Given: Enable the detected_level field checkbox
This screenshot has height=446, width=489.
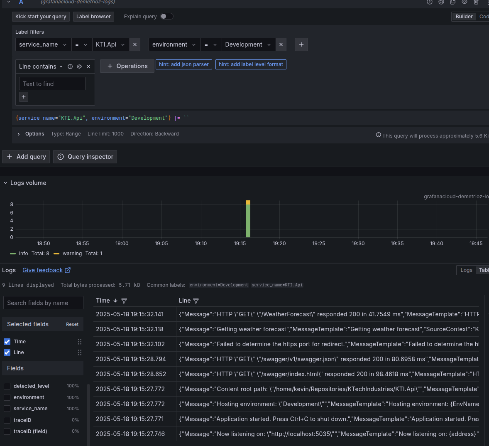Looking at the screenshot, I should click(x=7, y=386).
